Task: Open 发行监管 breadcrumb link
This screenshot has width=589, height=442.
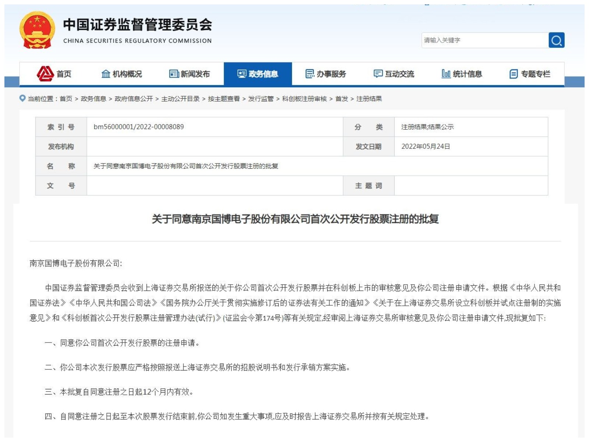Action: tap(261, 99)
